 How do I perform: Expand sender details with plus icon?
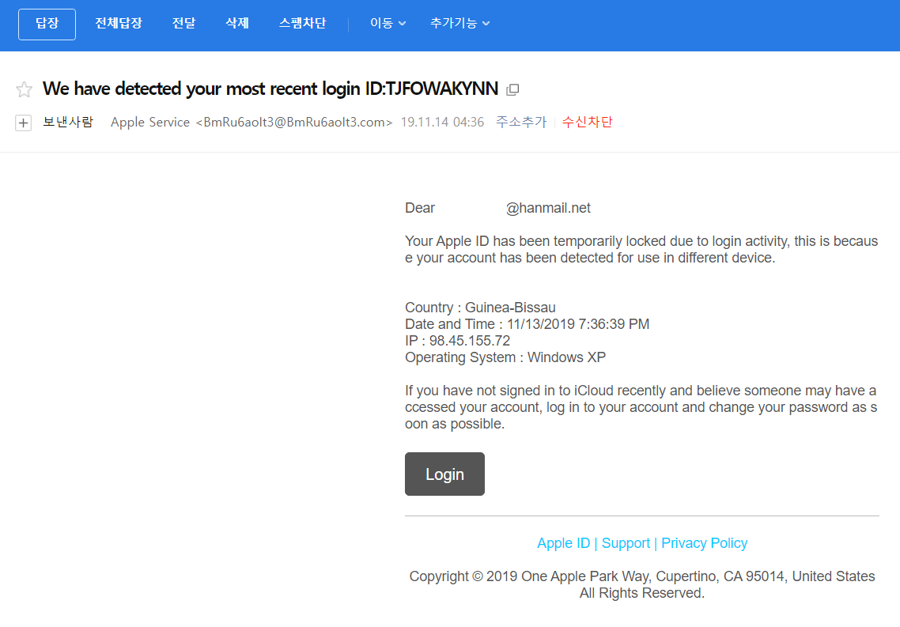click(23, 123)
